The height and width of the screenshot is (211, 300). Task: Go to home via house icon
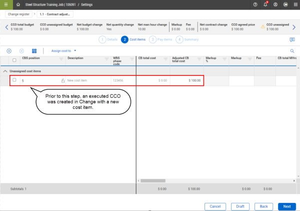tap(18, 4)
